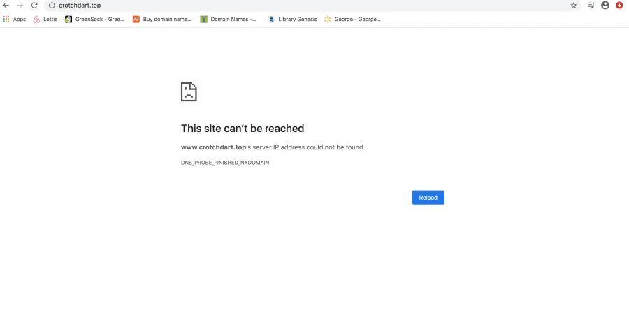The image size is (629, 315).
Task: Open the Lottie bookmark
Action: point(45,20)
